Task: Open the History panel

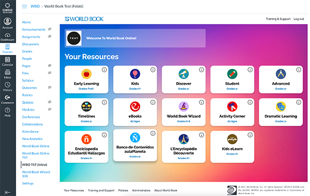Action: point(8,87)
